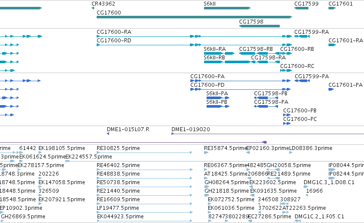Click the EK278157.5prime label
Image resolution: width=364 pixels, height=223 pixels.
pyautogui.click(x=41, y=165)
